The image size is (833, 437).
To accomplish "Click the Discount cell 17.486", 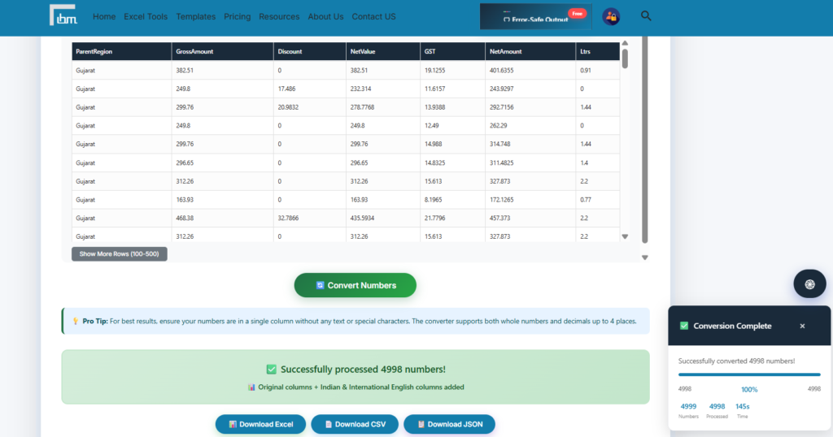I will (x=310, y=89).
